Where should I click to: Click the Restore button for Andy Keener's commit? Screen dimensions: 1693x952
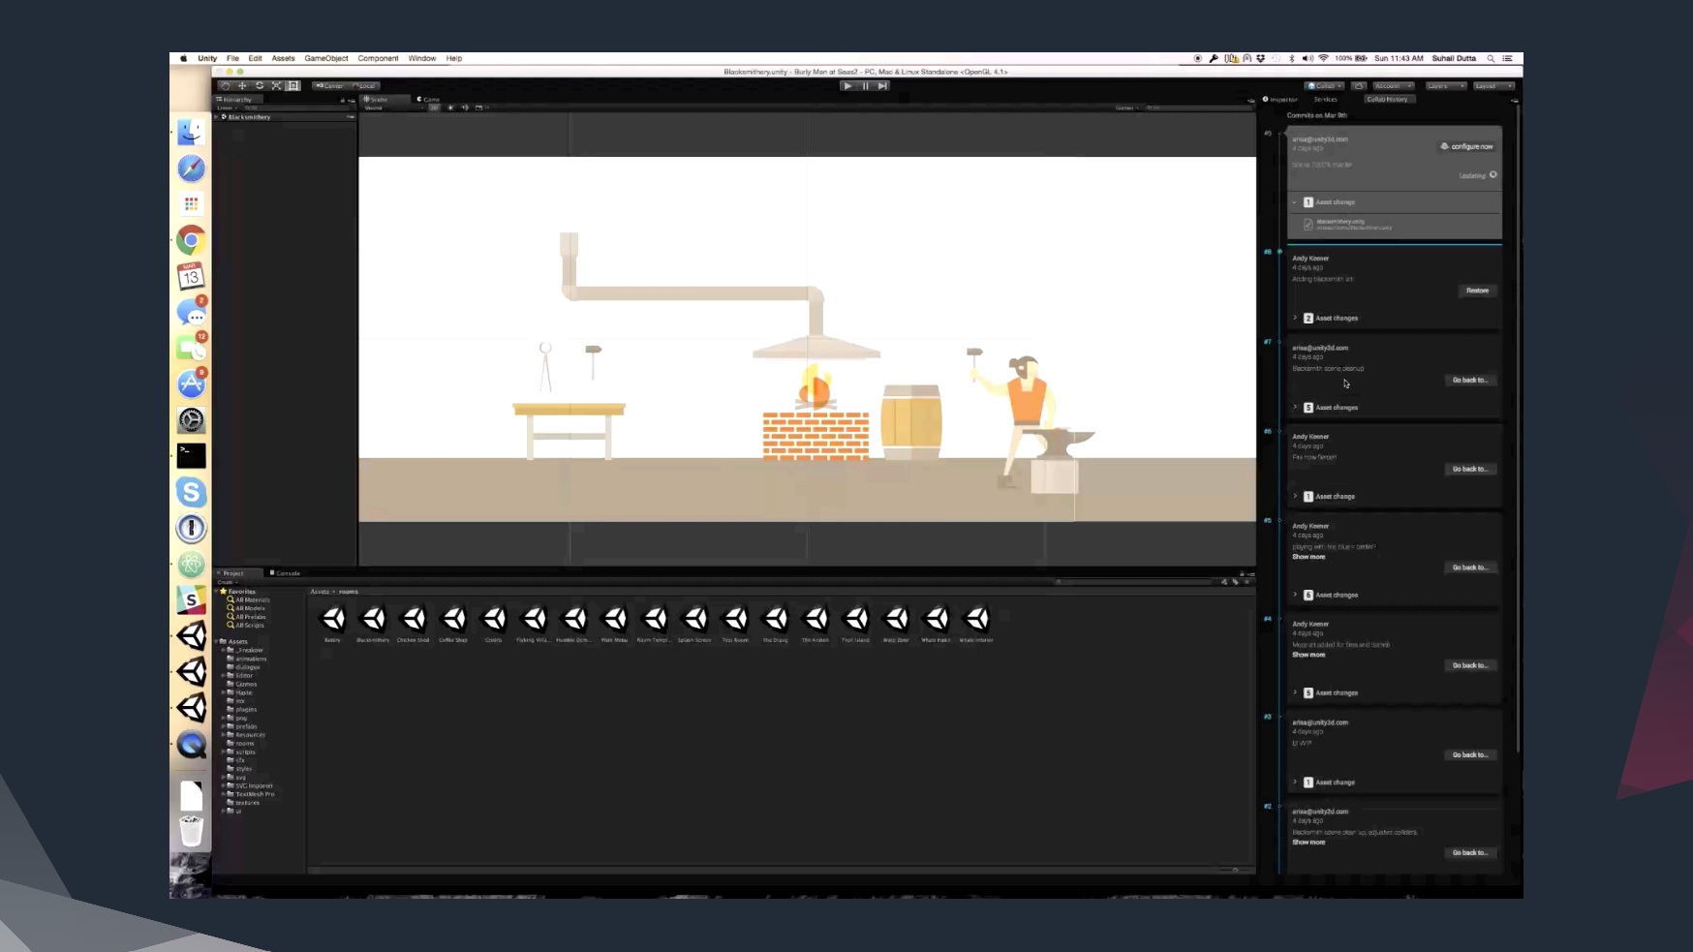(x=1477, y=291)
